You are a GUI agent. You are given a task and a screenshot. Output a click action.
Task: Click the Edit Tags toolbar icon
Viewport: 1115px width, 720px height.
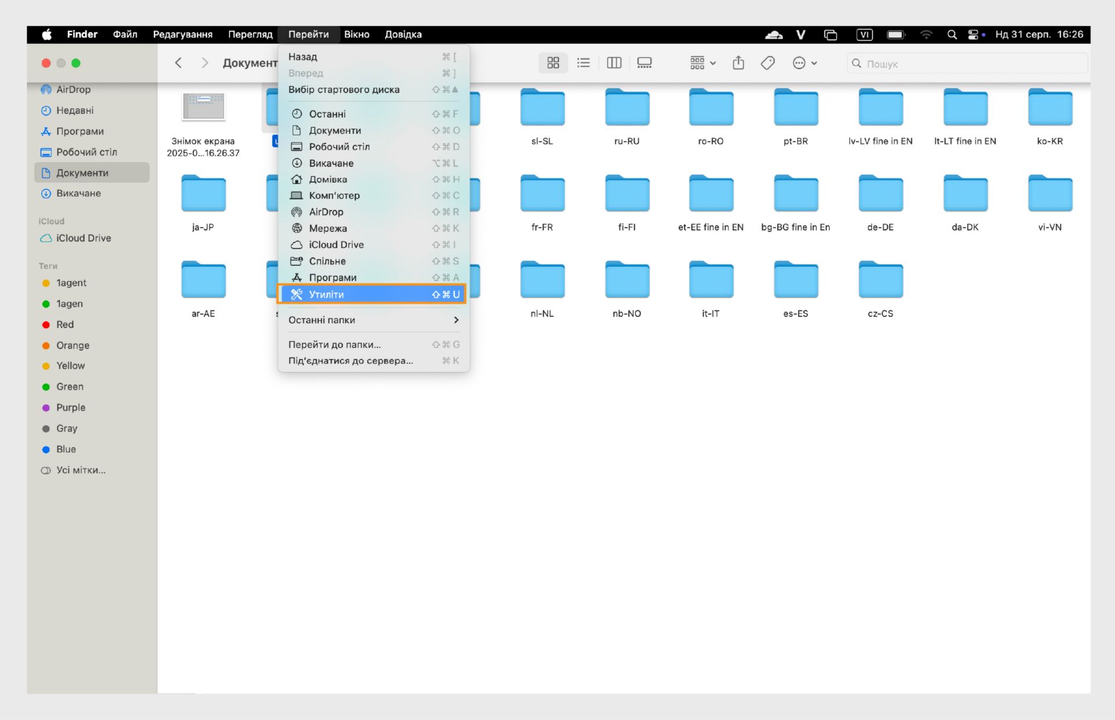(768, 63)
